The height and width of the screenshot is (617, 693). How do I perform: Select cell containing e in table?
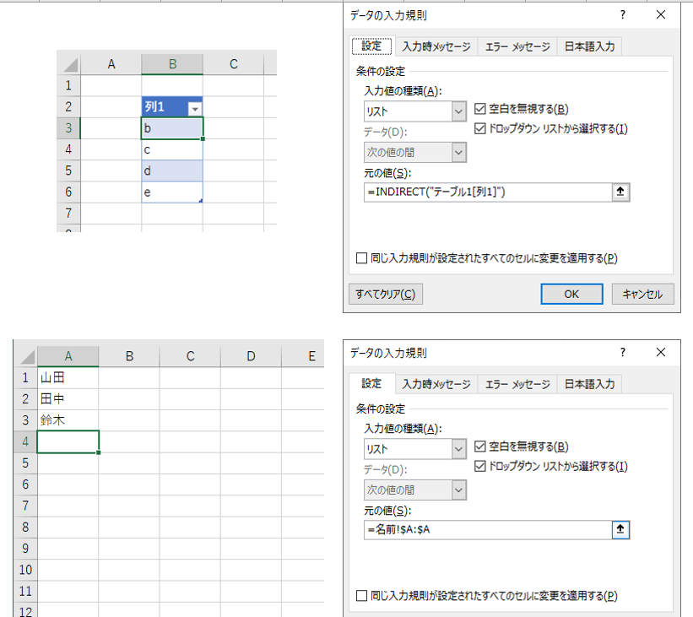[x=172, y=192]
